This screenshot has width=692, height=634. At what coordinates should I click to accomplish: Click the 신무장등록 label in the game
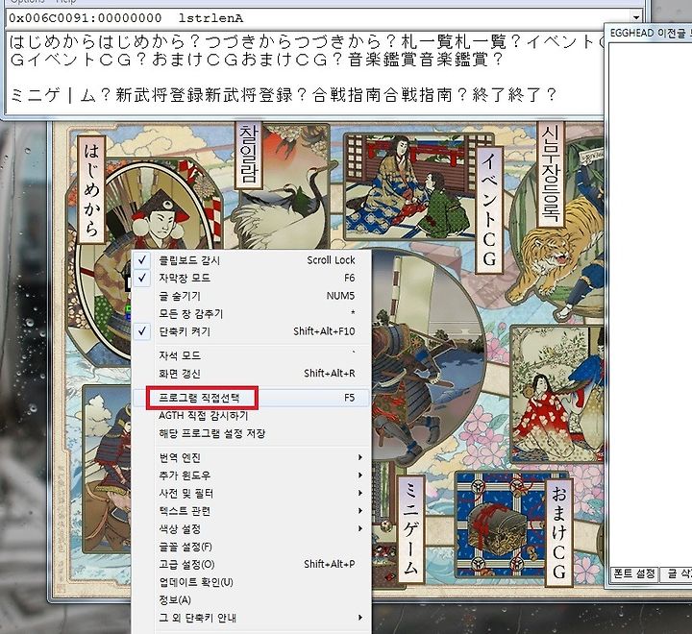(x=552, y=174)
